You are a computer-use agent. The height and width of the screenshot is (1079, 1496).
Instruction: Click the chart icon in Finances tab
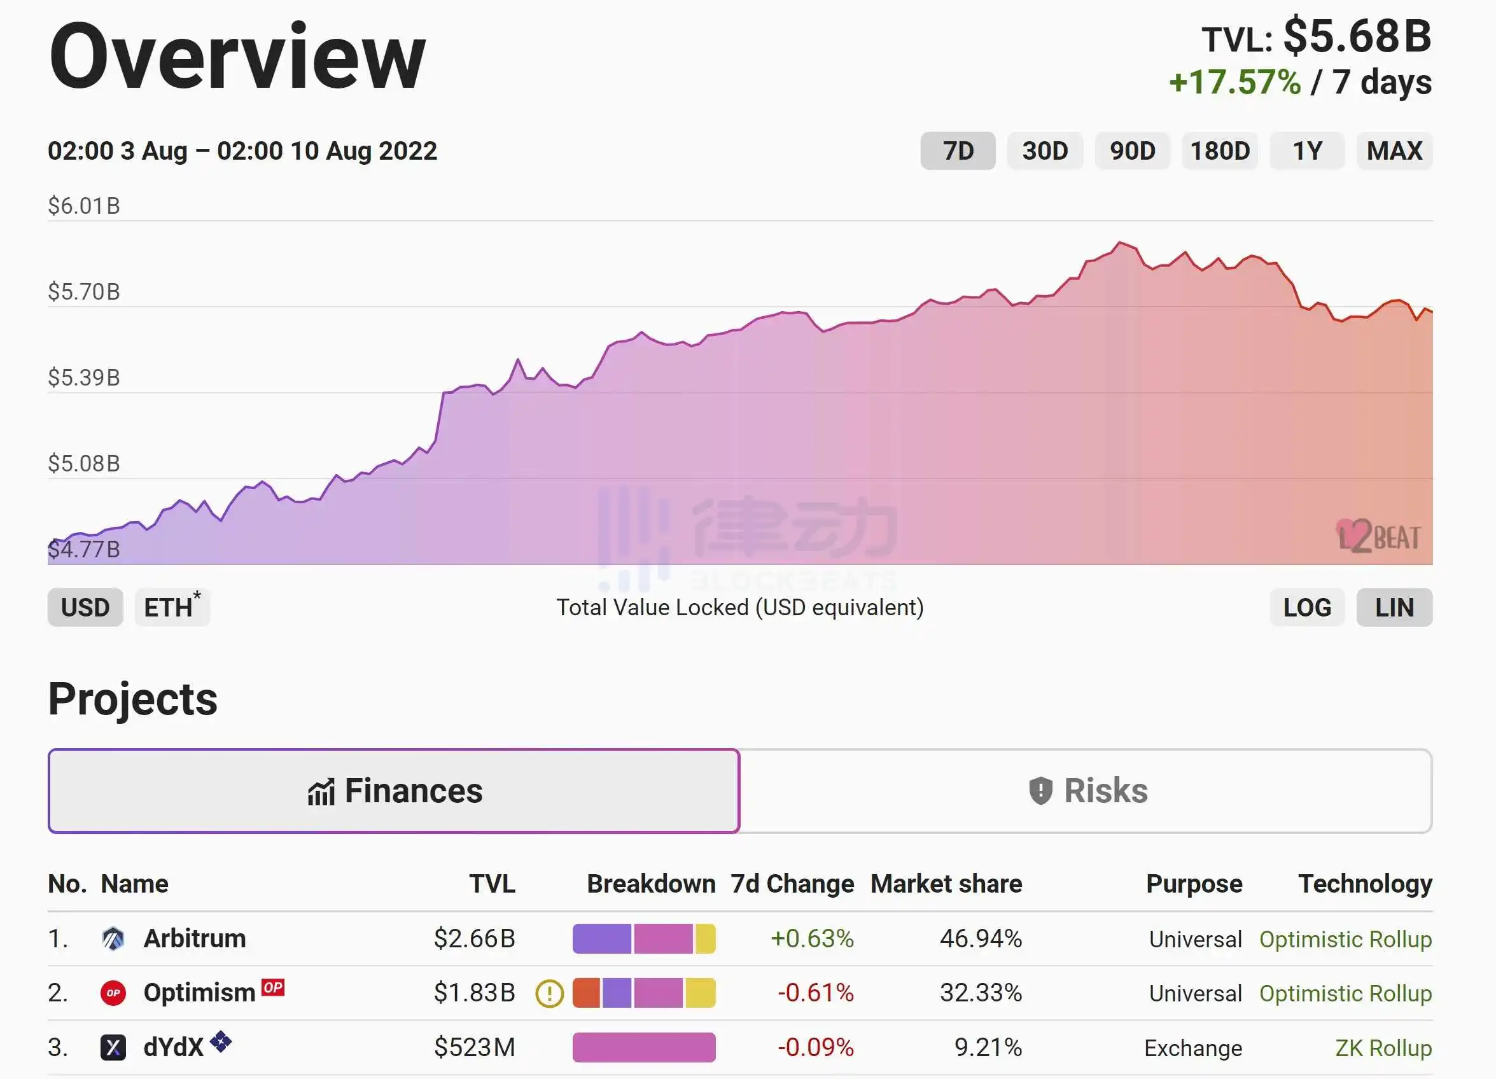tap(321, 791)
